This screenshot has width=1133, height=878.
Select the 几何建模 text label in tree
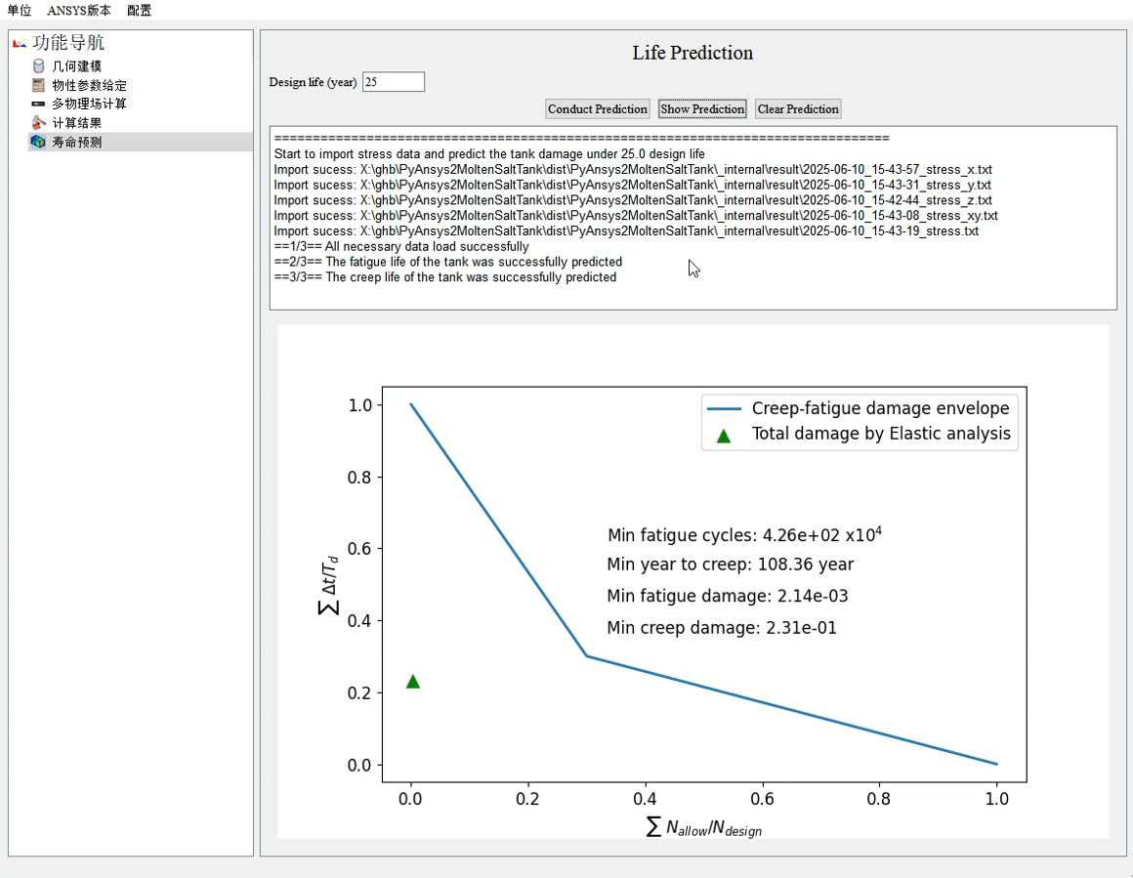[77, 66]
